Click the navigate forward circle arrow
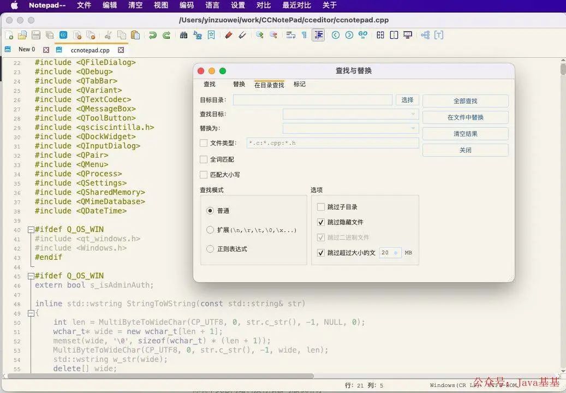566x393 pixels. (x=349, y=35)
